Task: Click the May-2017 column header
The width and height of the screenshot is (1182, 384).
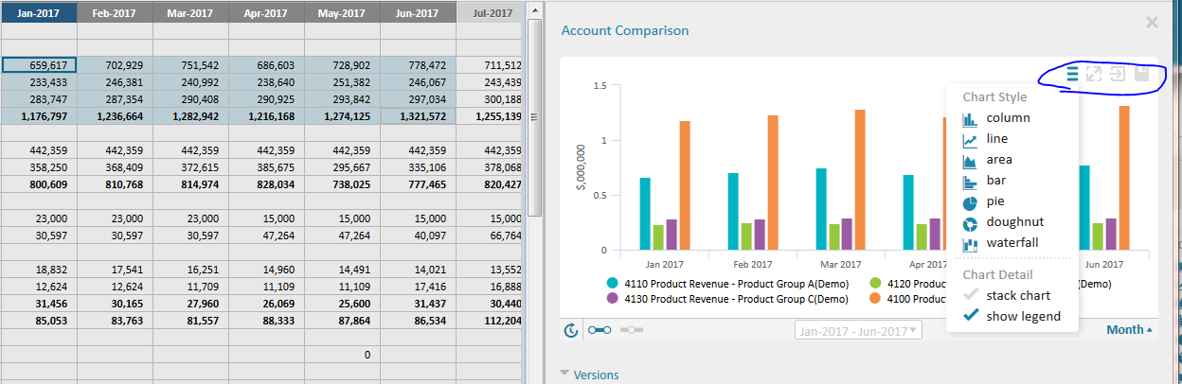Action: 342,13
